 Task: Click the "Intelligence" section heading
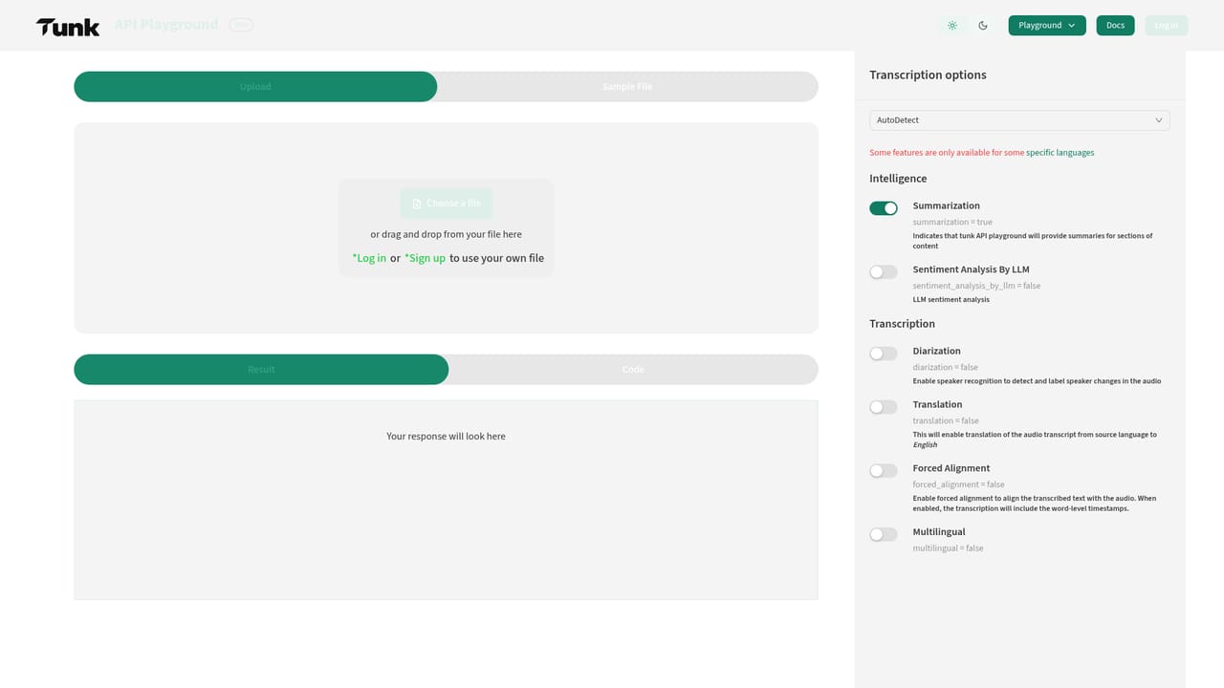coord(898,179)
